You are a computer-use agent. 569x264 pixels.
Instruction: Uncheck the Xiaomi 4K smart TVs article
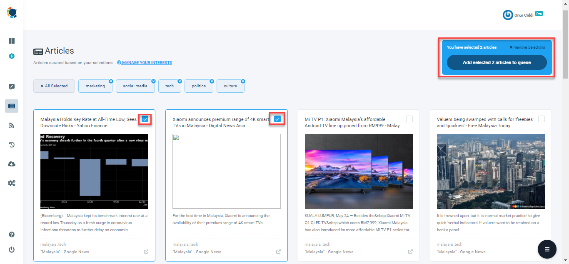click(277, 119)
